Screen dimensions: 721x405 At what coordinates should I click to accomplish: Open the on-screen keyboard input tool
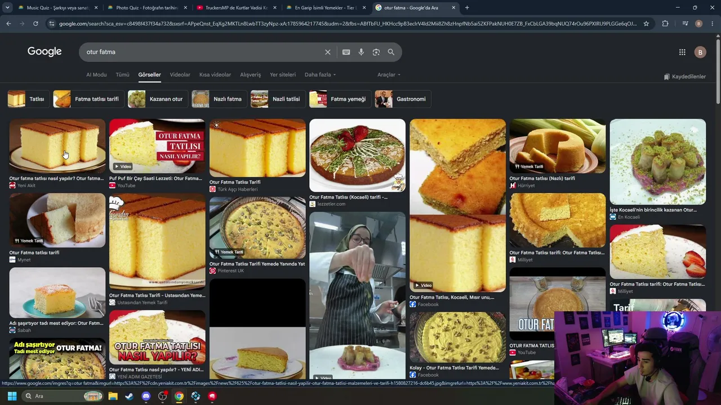click(x=346, y=52)
